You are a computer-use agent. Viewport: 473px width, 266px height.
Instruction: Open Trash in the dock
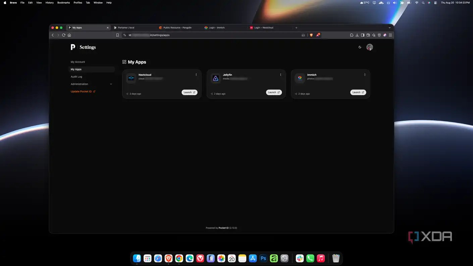pos(336,258)
